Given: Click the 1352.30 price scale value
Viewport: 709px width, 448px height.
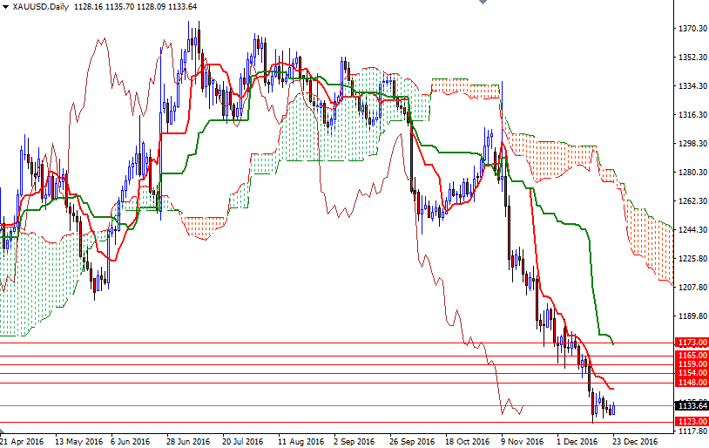Looking at the screenshot, I should pos(692,57).
